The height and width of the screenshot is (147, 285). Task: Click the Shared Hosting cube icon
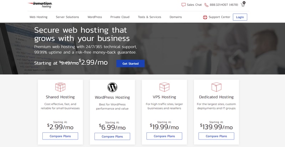[x=60, y=87]
